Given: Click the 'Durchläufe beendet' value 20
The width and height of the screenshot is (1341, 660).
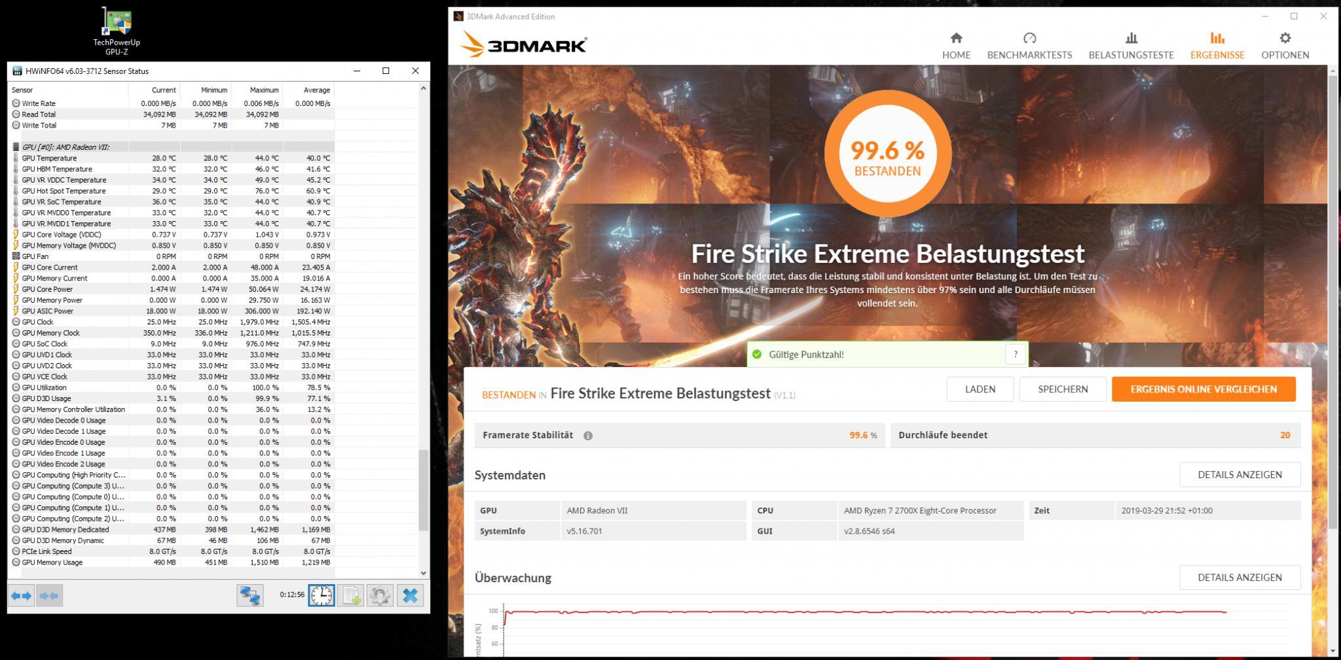Looking at the screenshot, I should click(1285, 435).
